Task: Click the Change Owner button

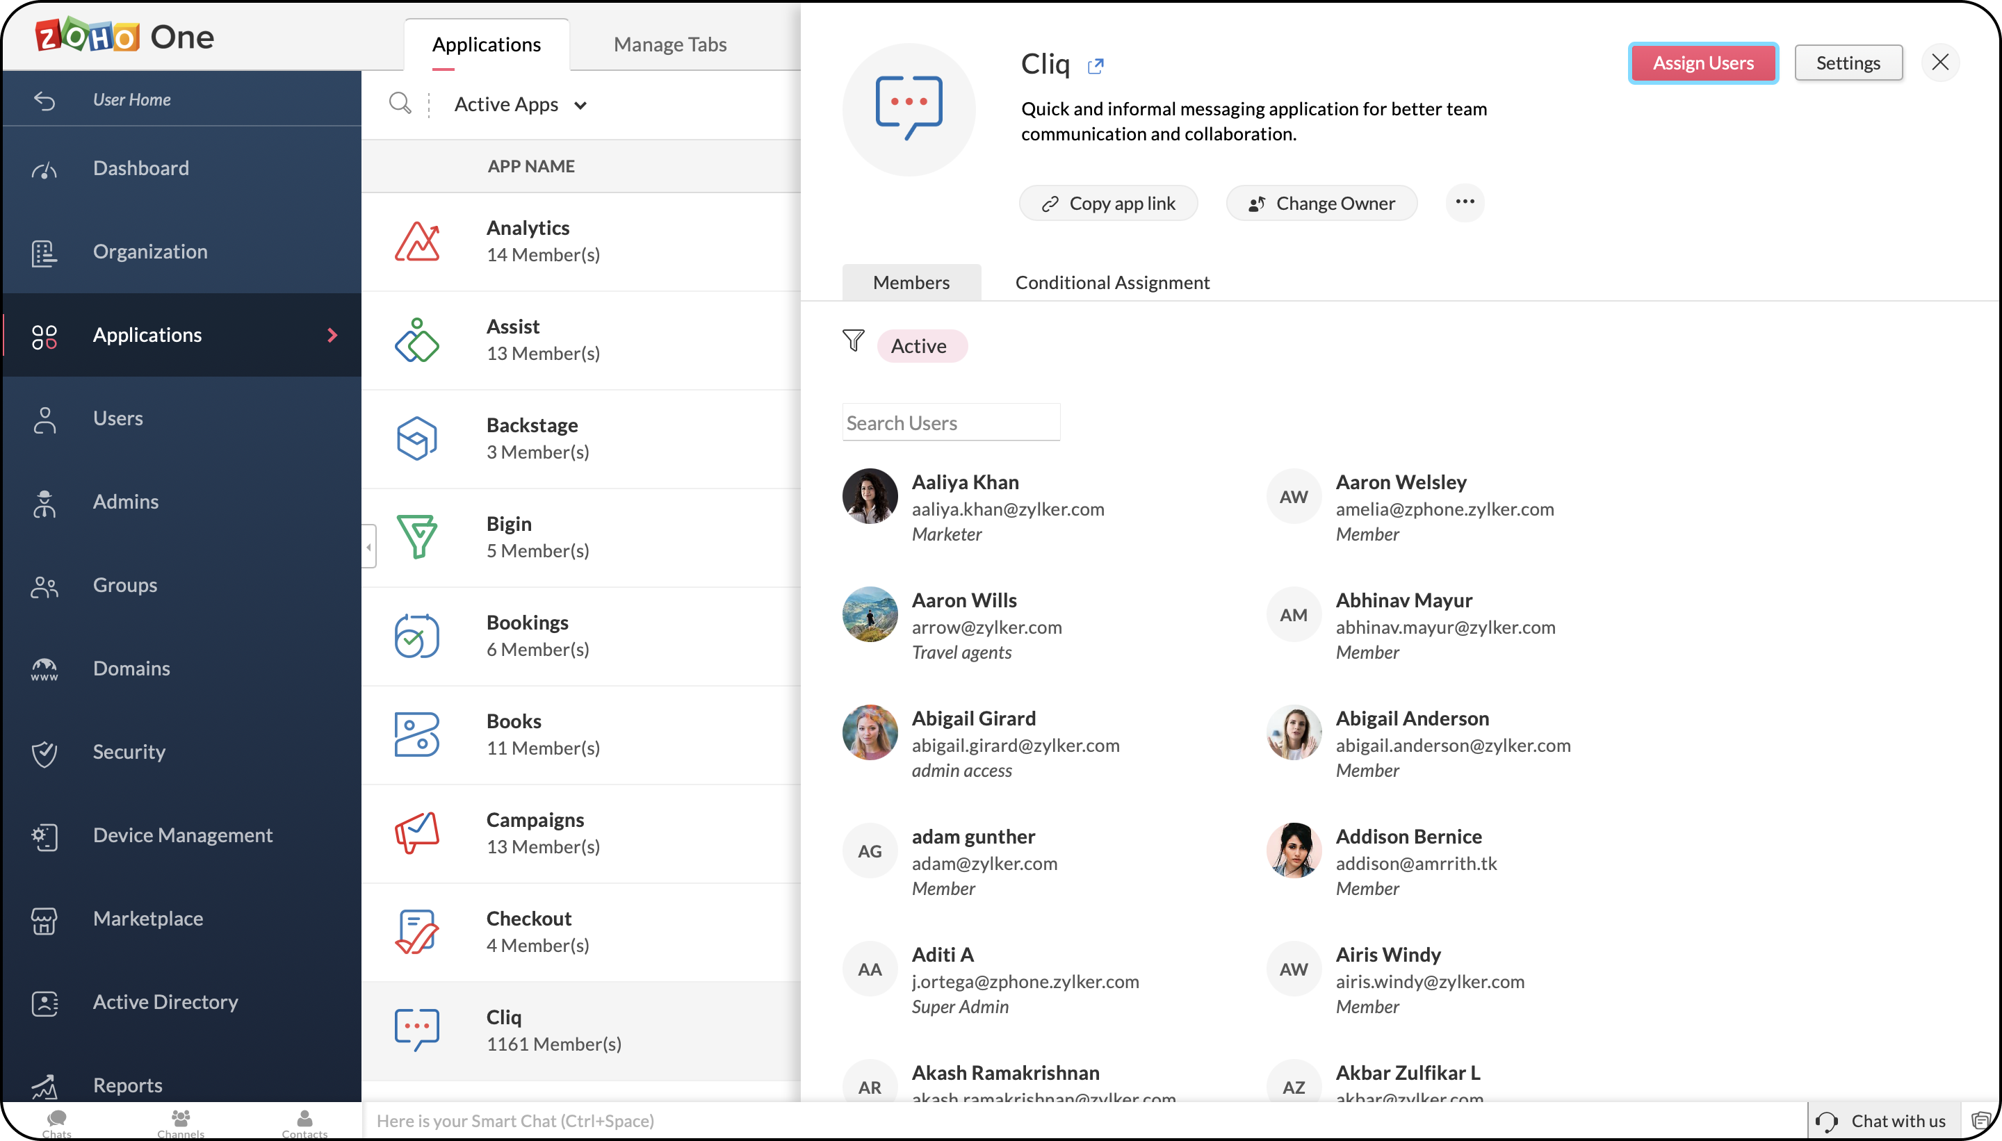Action: point(1321,203)
